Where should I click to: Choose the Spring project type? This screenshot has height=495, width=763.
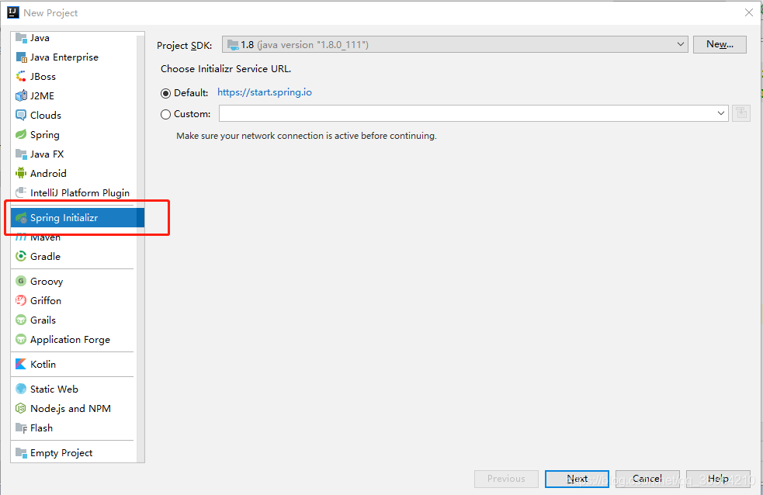[74, 135]
